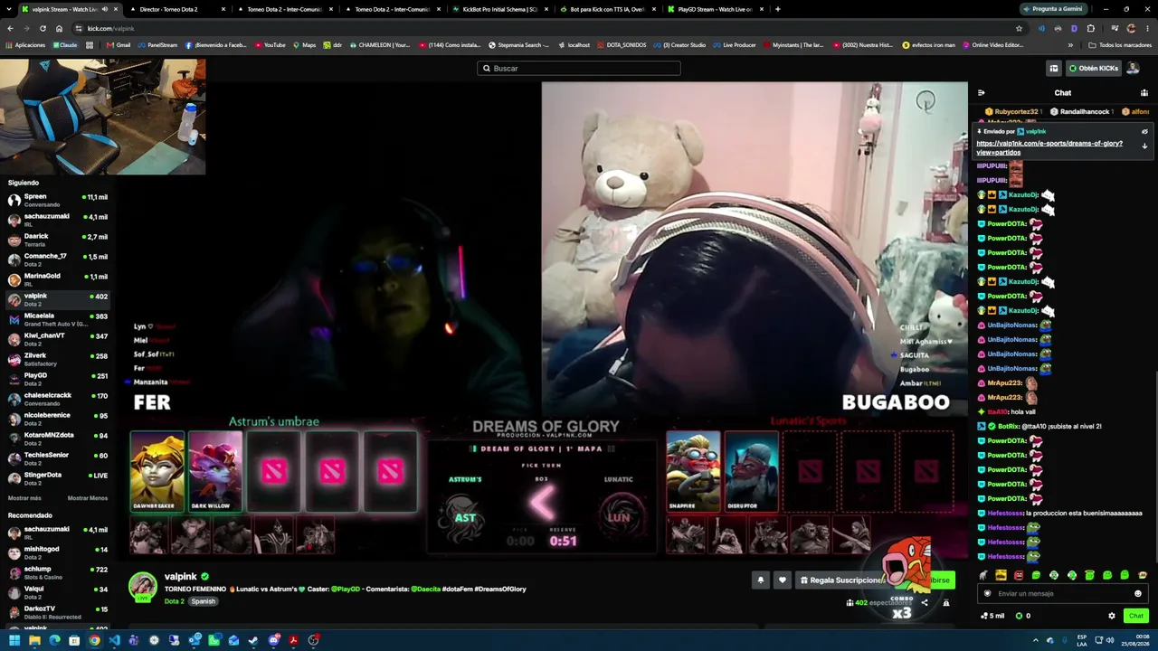Mute the valpink Stream tab audio

click(104, 9)
